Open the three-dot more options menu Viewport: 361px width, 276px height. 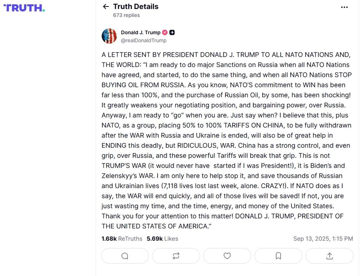click(344, 7)
